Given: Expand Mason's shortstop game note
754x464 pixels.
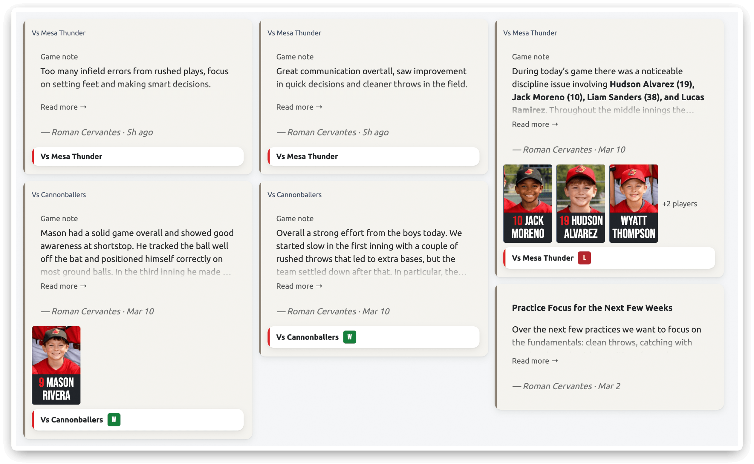Looking at the screenshot, I should tap(63, 286).
